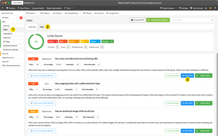218x136 pixels.
Task: Click the vertical scrollbar on the right
Action: pyautogui.click(x=217, y=94)
